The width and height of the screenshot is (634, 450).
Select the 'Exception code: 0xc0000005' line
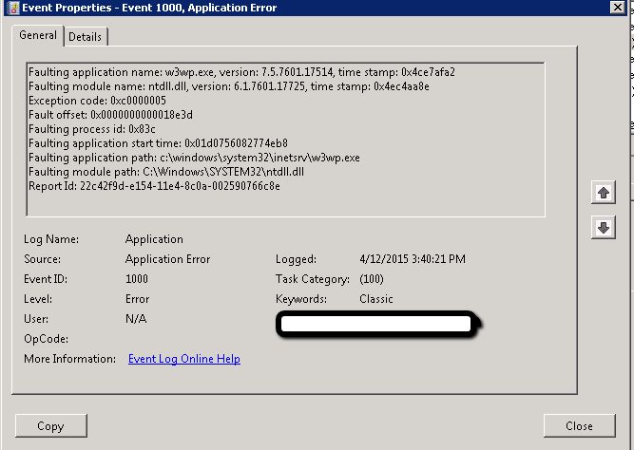pos(98,101)
